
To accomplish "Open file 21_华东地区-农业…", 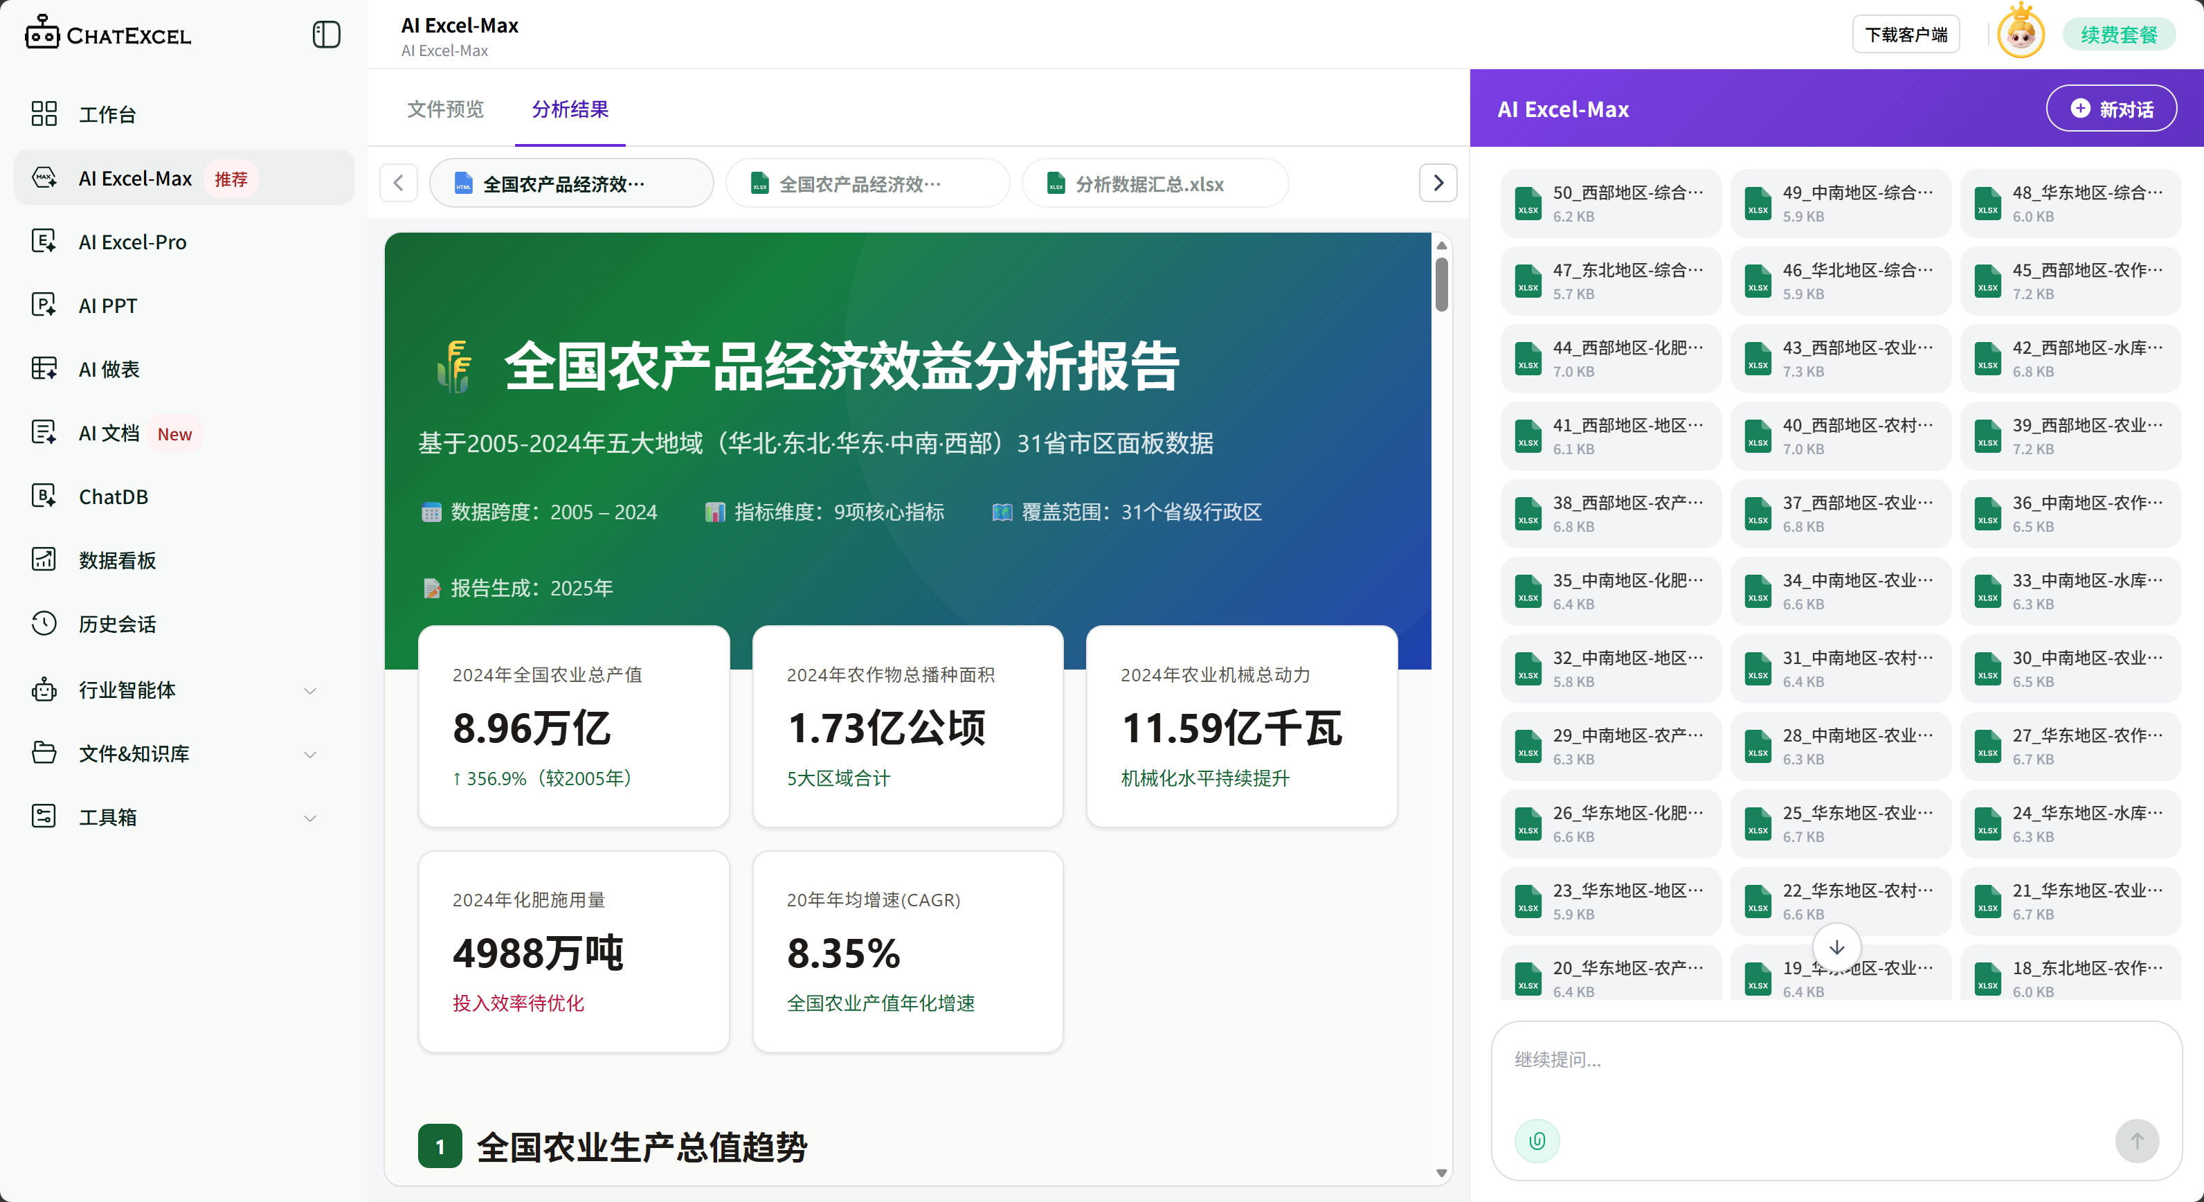I will pos(2070,901).
